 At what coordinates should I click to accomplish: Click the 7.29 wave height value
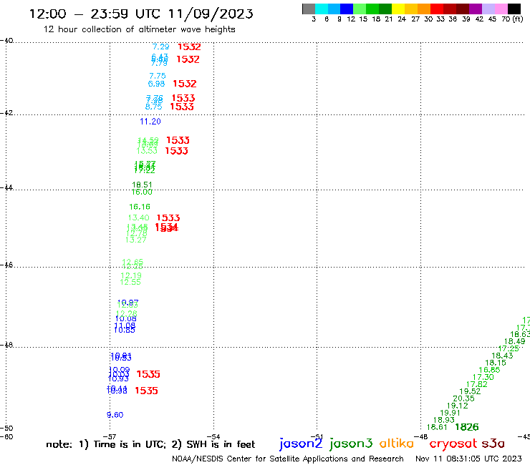coord(160,46)
